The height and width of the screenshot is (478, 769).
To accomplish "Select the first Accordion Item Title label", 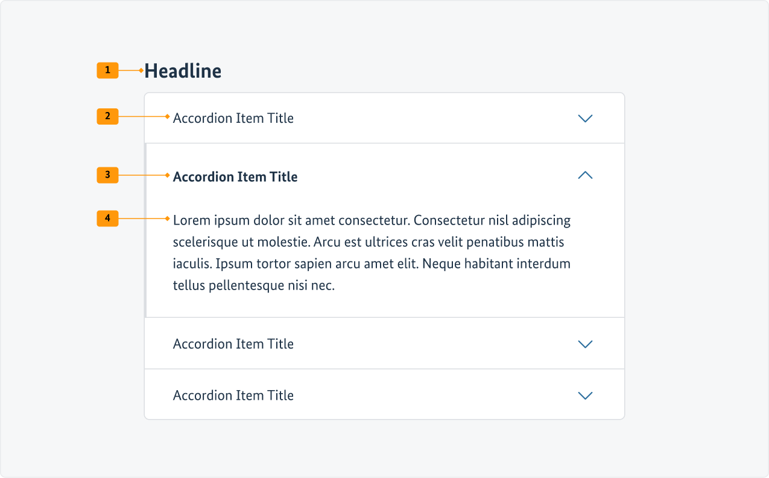I will point(233,119).
